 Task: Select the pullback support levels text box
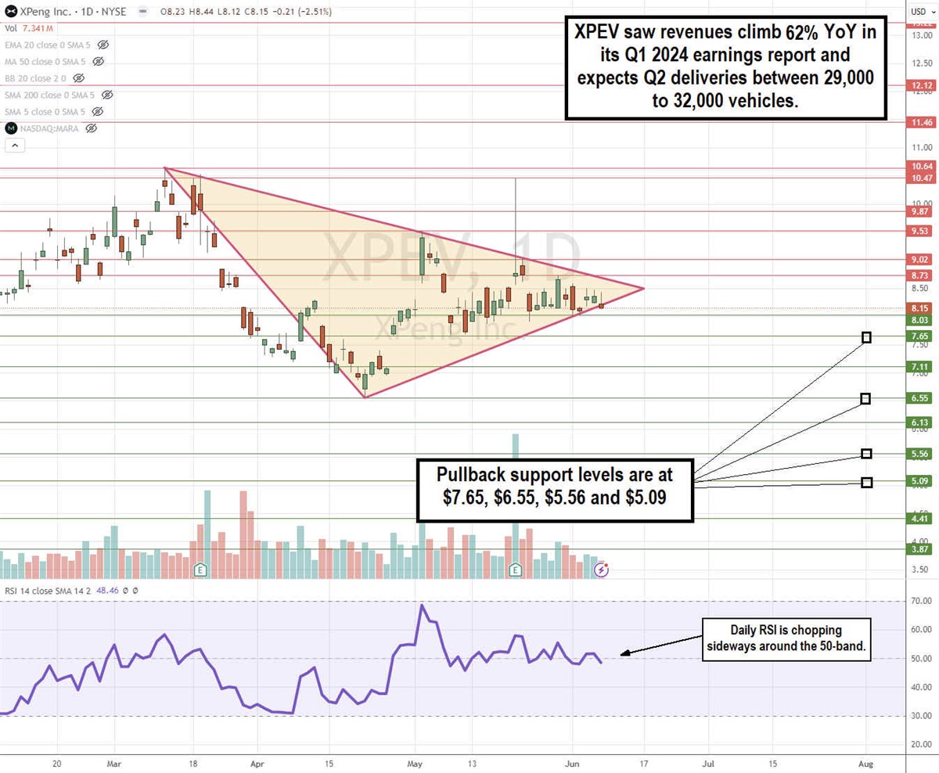(555, 485)
